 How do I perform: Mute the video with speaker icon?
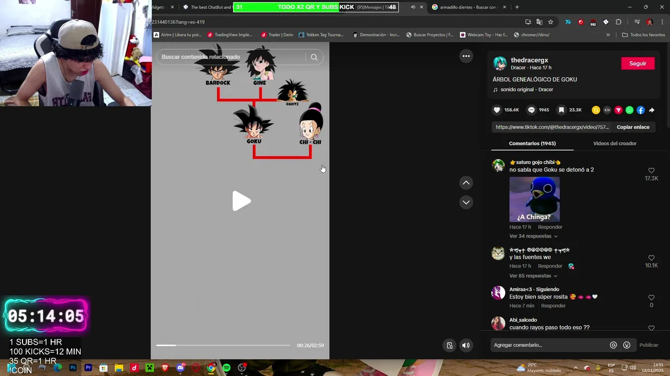coord(466,345)
